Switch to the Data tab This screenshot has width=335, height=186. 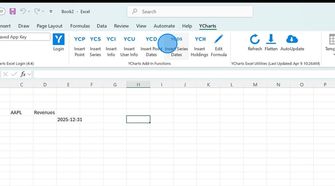(101, 26)
